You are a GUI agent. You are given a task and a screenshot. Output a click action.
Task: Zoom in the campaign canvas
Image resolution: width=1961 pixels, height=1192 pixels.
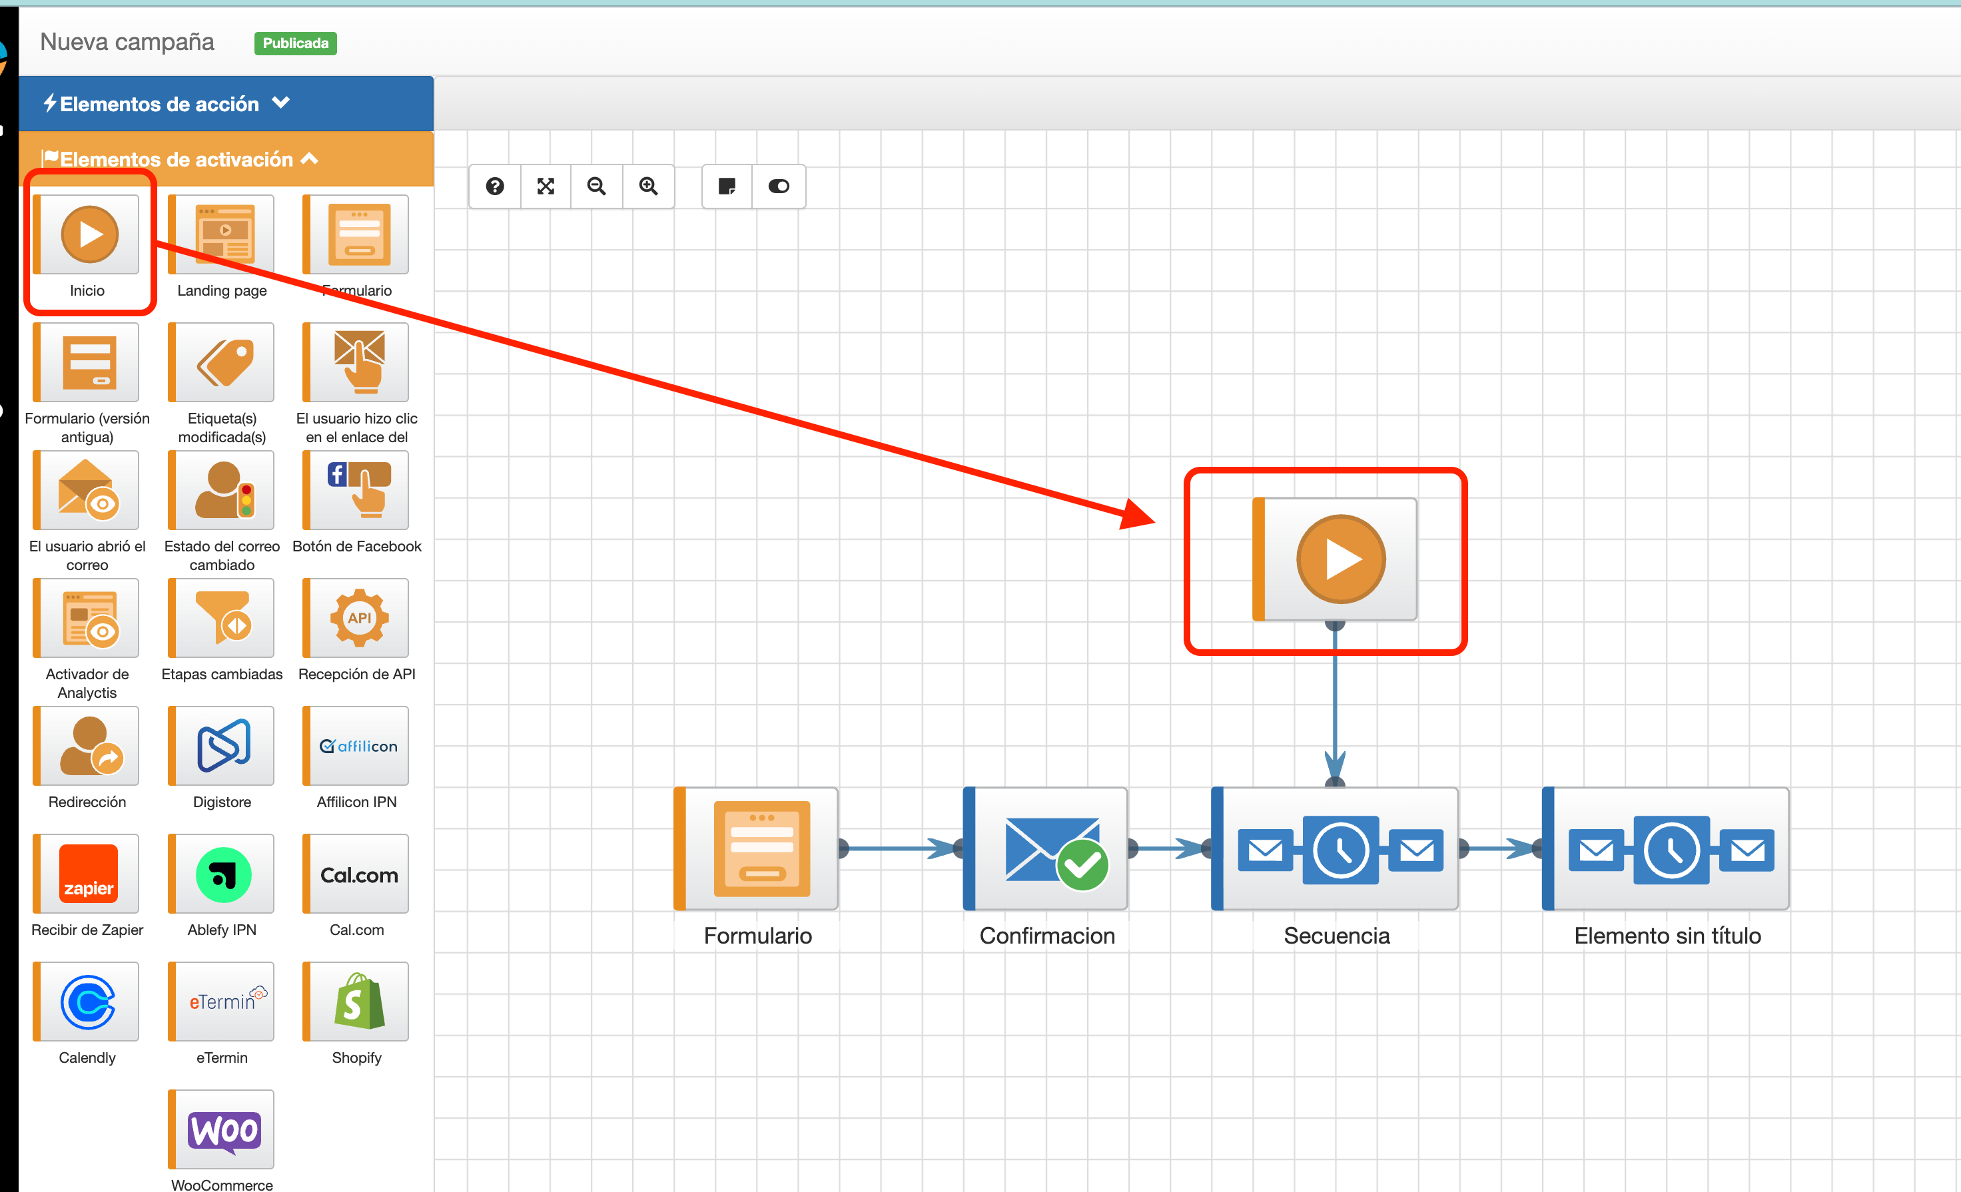[649, 186]
